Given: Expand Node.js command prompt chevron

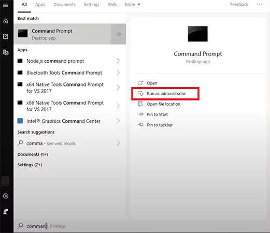Looking at the screenshot, I should pos(118,61).
